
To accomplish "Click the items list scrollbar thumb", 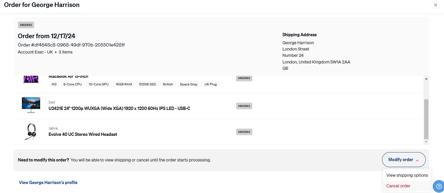I will pos(426,119).
